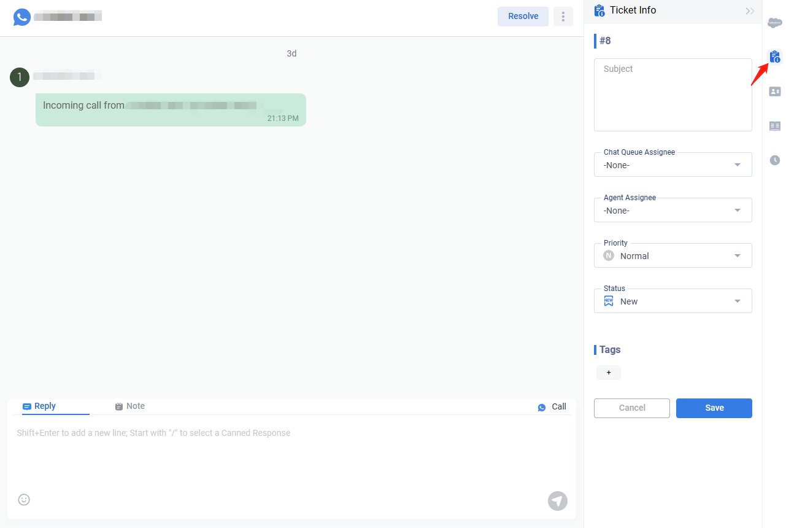Open the contact card sidebar icon

775,91
